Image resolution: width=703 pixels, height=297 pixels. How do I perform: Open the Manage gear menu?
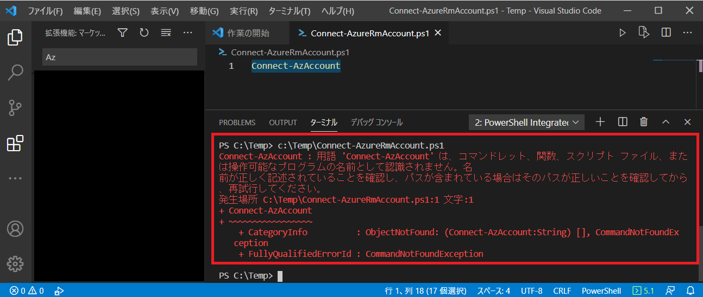(x=15, y=264)
